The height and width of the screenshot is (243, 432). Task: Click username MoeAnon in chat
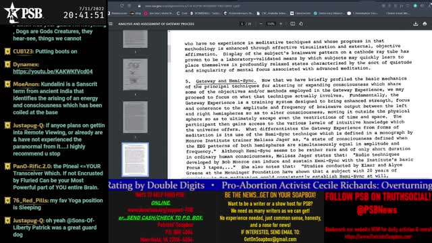click(x=26, y=84)
